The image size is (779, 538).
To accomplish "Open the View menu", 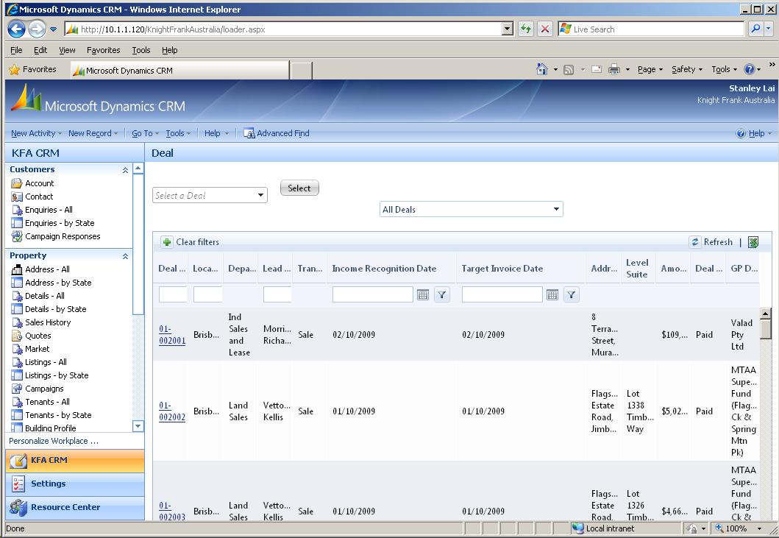I will tap(67, 50).
